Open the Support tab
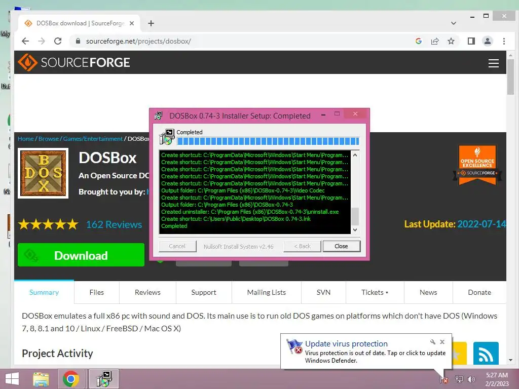The height and width of the screenshot is (389, 519). [x=204, y=292]
